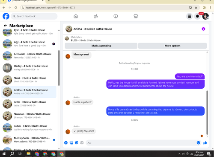Click Anitha's profile picture in chat header
The image size is (214, 157).
[69, 29]
